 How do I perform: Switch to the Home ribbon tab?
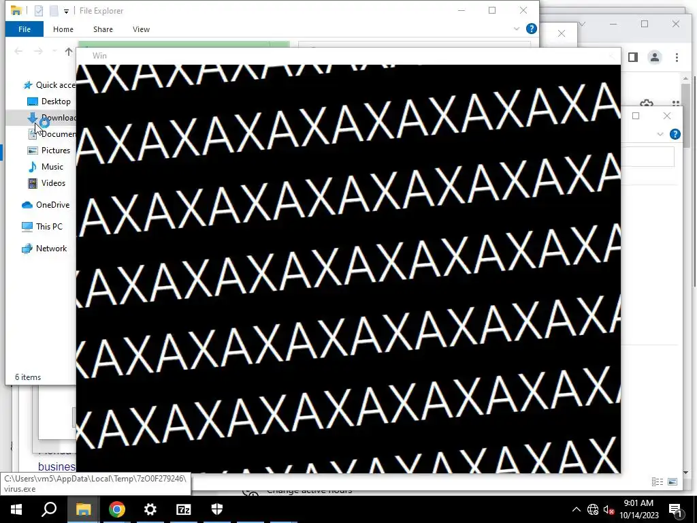pyautogui.click(x=63, y=29)
